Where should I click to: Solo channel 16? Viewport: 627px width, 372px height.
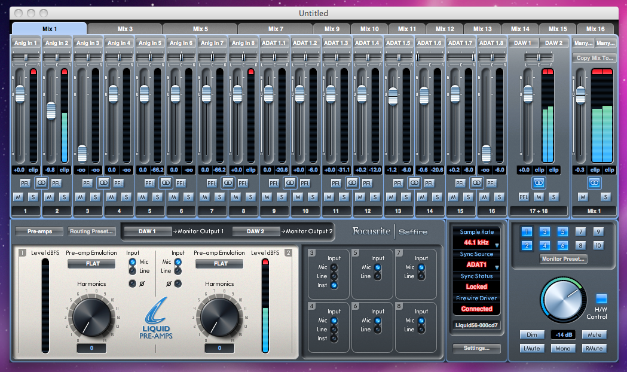(x=499, y=197)
